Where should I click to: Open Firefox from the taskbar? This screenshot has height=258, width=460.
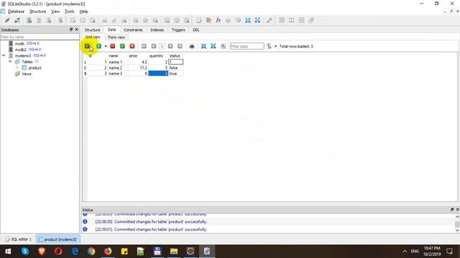(108, 252)
